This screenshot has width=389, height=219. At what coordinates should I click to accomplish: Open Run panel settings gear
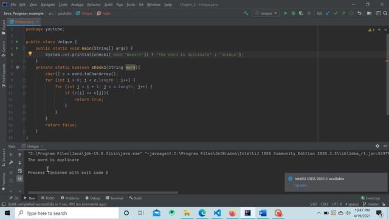coord(377,146)
